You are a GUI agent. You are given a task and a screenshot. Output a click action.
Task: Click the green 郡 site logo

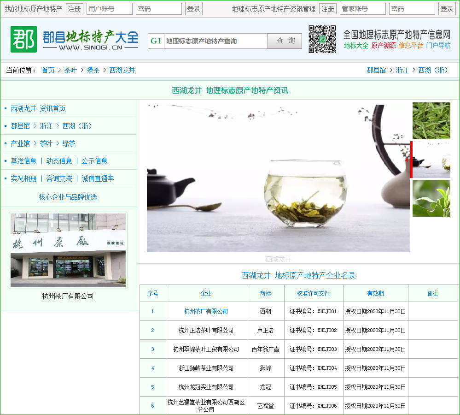tap(24, 39)
